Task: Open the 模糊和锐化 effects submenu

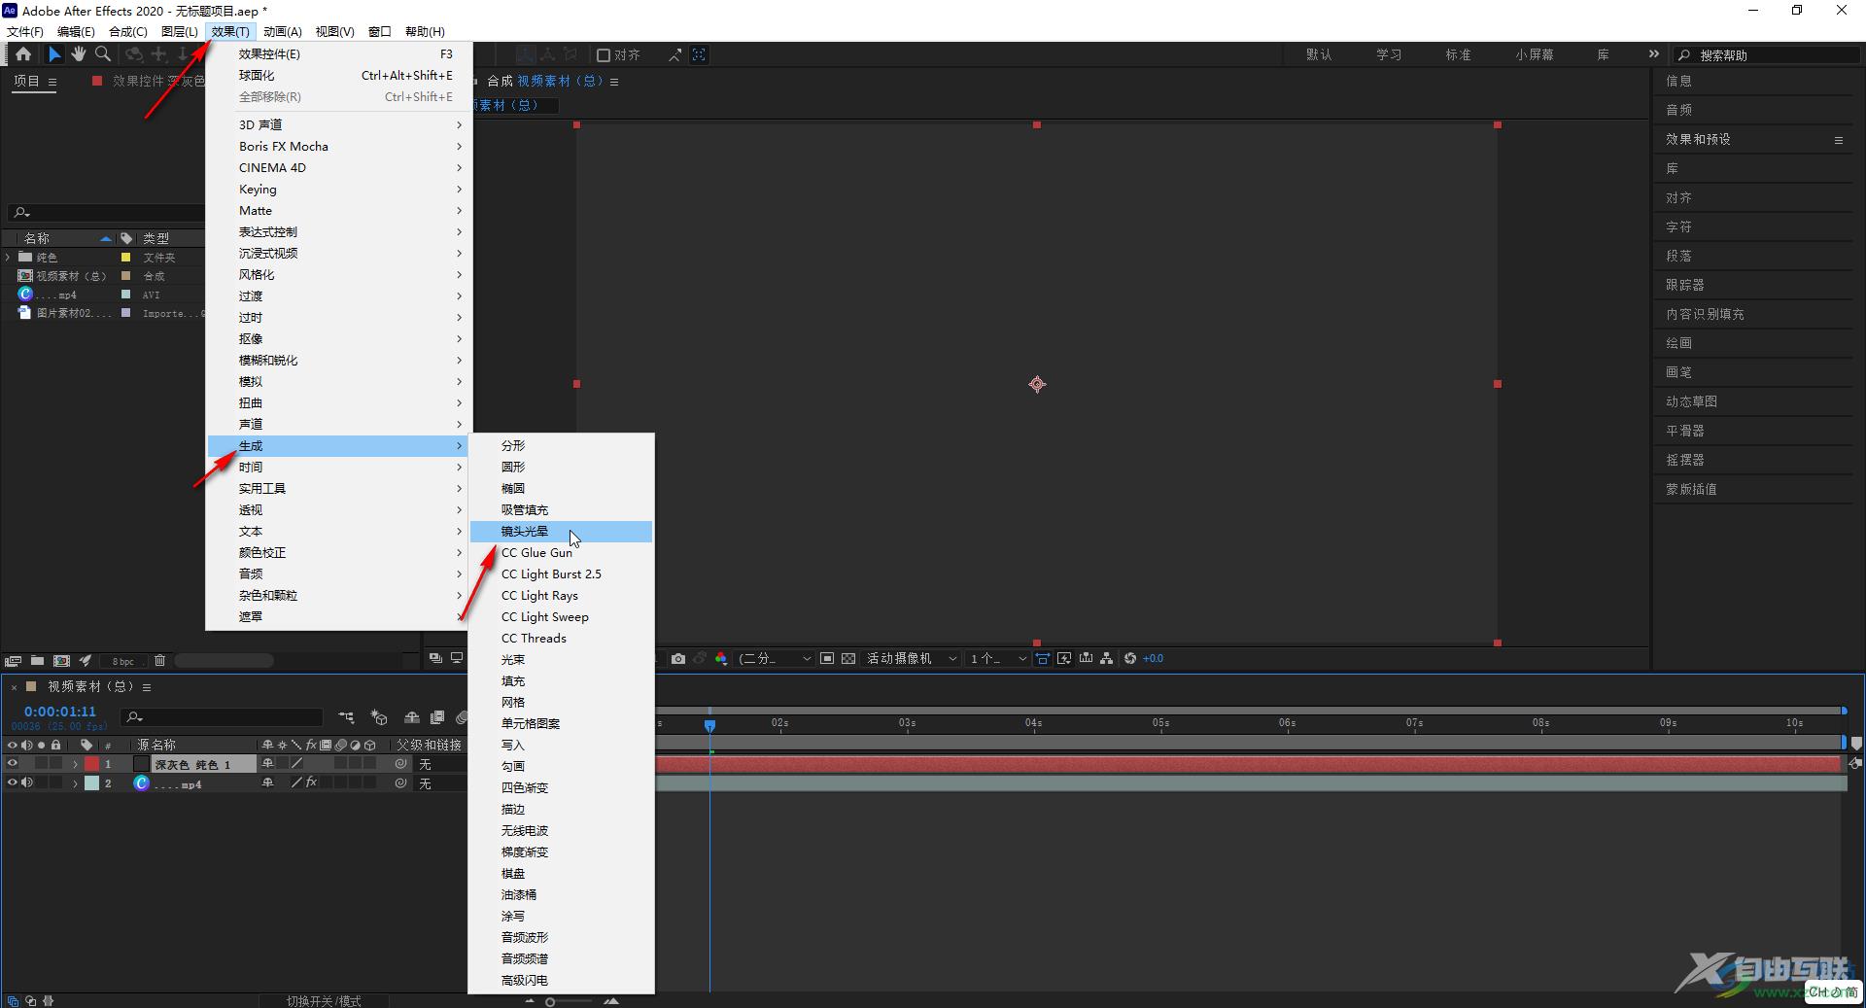Action: click(339, 361)
